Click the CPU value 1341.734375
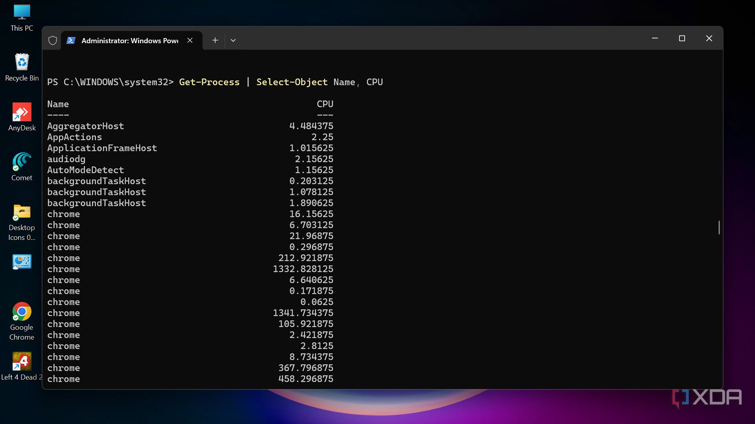Viewport: 755px width, 424px height. click(303, 313)
